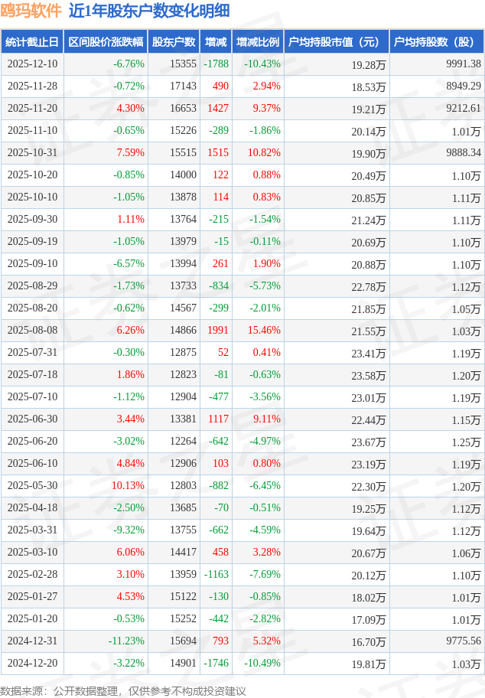The image size is (485, 698).
Task: Select the 2025-12-10 date cell
Action: [32, 64]
